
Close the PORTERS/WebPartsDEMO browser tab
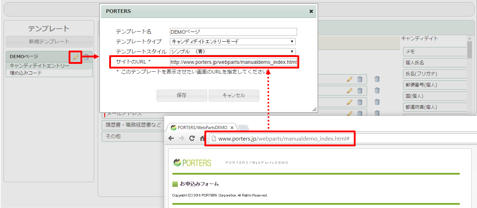(232, 128)
